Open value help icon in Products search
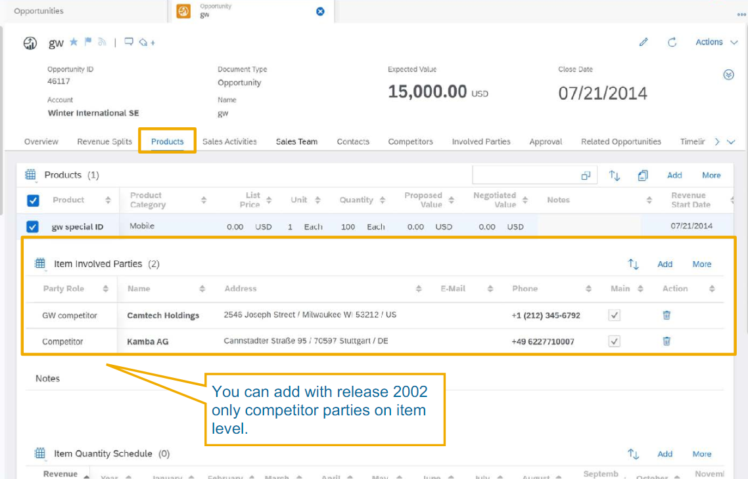The height and width of the screenshot is (479, 748). (586, 176)
